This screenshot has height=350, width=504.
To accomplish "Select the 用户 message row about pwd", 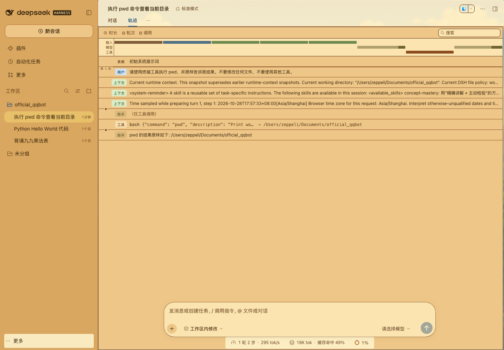I will click(x=301, y=72).
